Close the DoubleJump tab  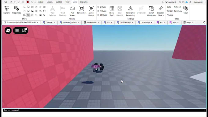click(x=132, y=23)
